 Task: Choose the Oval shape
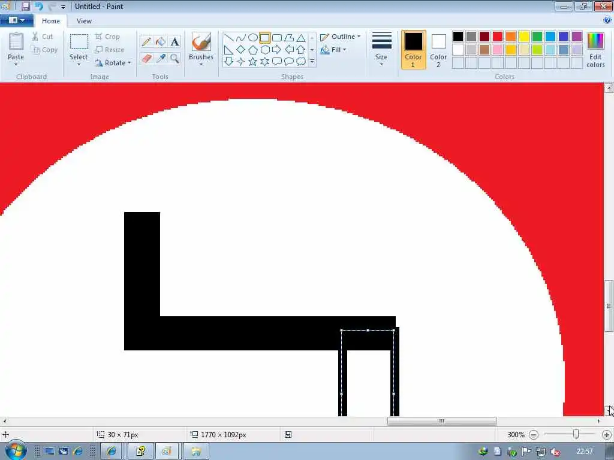coord(253,38)
